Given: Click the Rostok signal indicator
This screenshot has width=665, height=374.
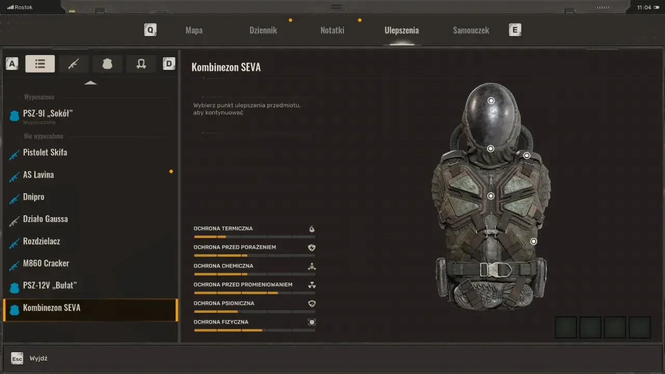Looking at the screenshot, I should click(20, 7).
